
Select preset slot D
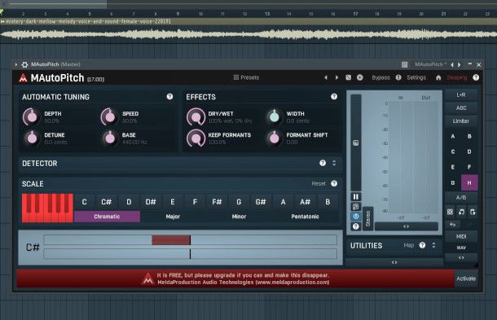(x=469, y=151)
